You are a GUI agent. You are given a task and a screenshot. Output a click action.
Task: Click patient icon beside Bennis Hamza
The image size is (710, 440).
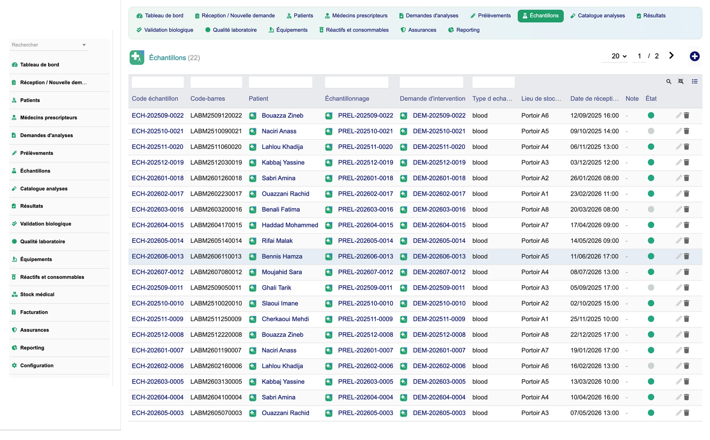(x=253, y=256)
